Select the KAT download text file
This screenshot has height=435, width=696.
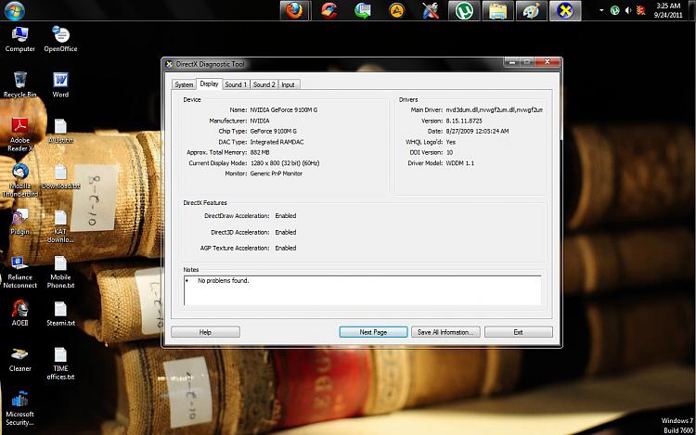[x=60, y=226]
